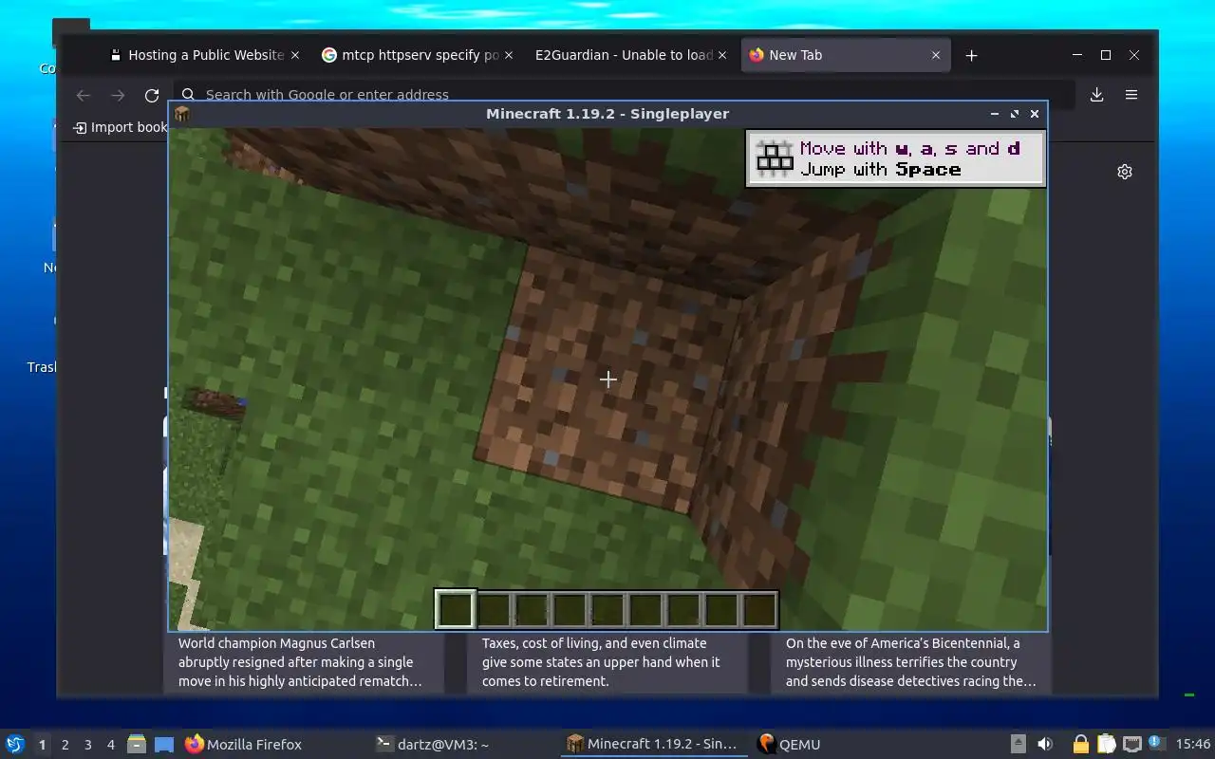This screenshot has height=759, width=1215.
Task: Focus the Firefox address search field
Action: 626,94
